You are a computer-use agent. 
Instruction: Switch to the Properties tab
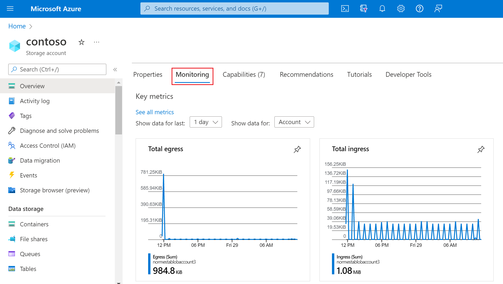(x=148, y=75)
